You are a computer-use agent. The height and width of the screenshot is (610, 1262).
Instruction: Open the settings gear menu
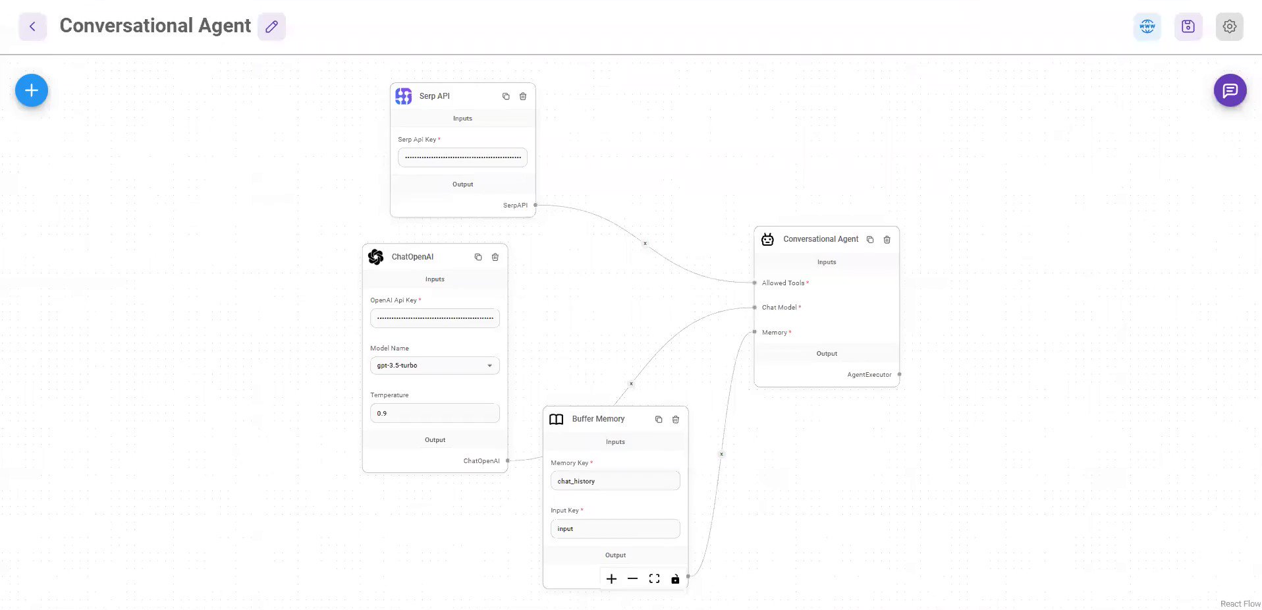[x=1229, y=26]
